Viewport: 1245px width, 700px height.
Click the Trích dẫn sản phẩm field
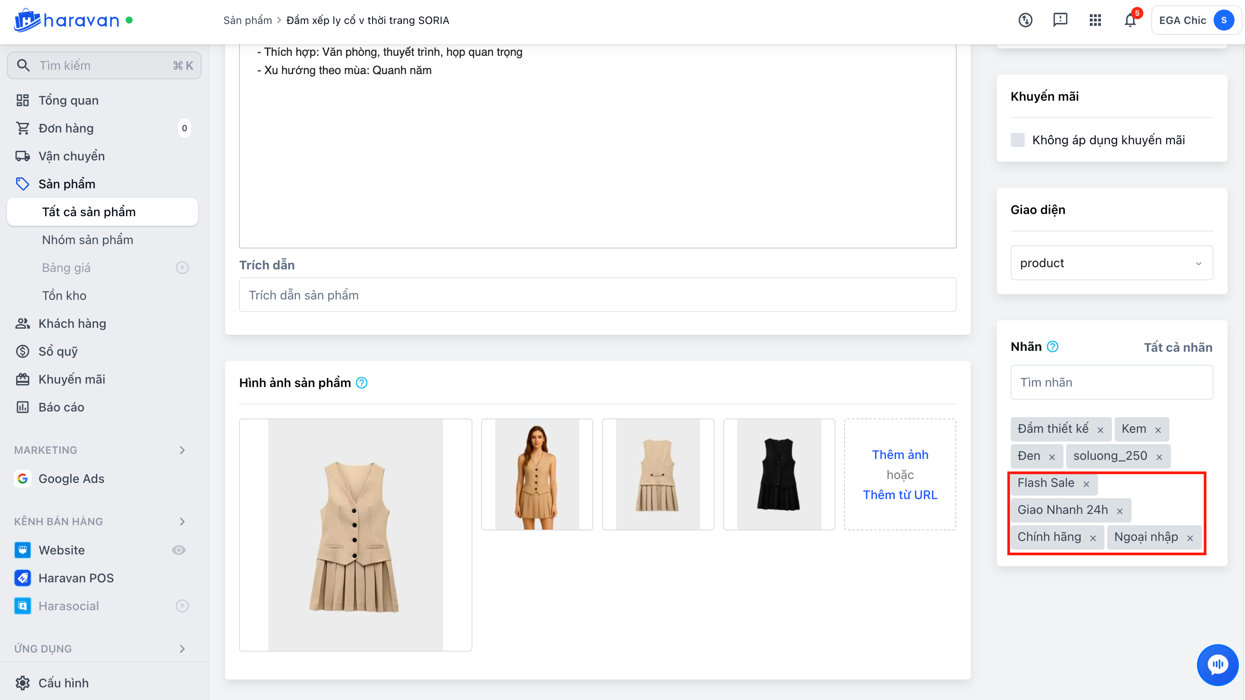click(597, 295)
